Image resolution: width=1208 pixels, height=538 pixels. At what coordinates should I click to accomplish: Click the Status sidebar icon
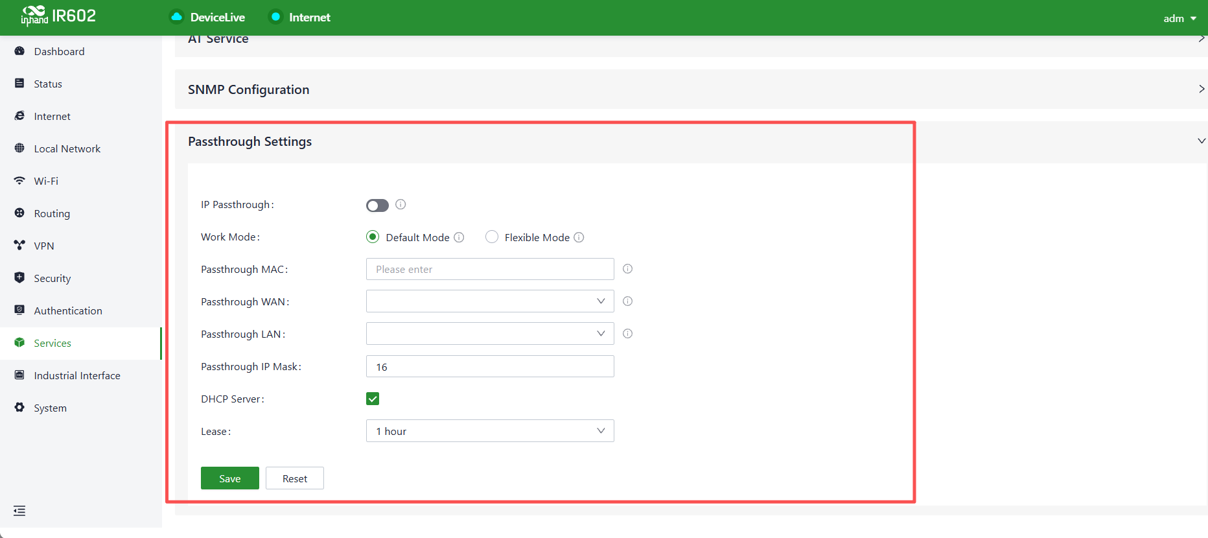coord(19,84)
